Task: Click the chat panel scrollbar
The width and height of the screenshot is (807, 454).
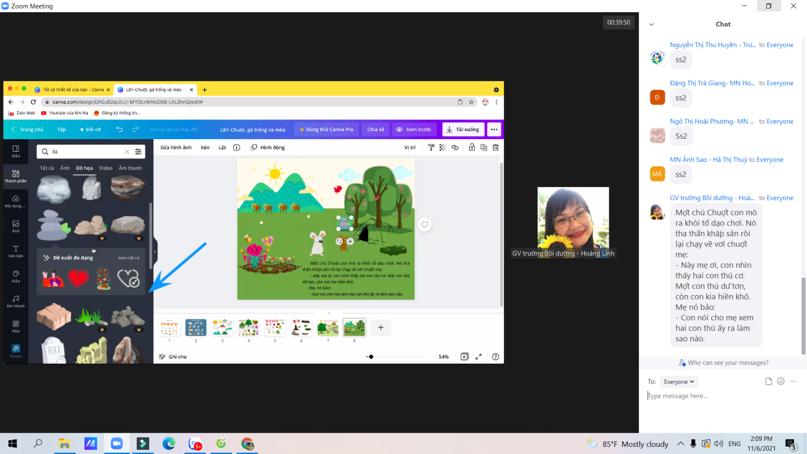Action: (803, 316)
